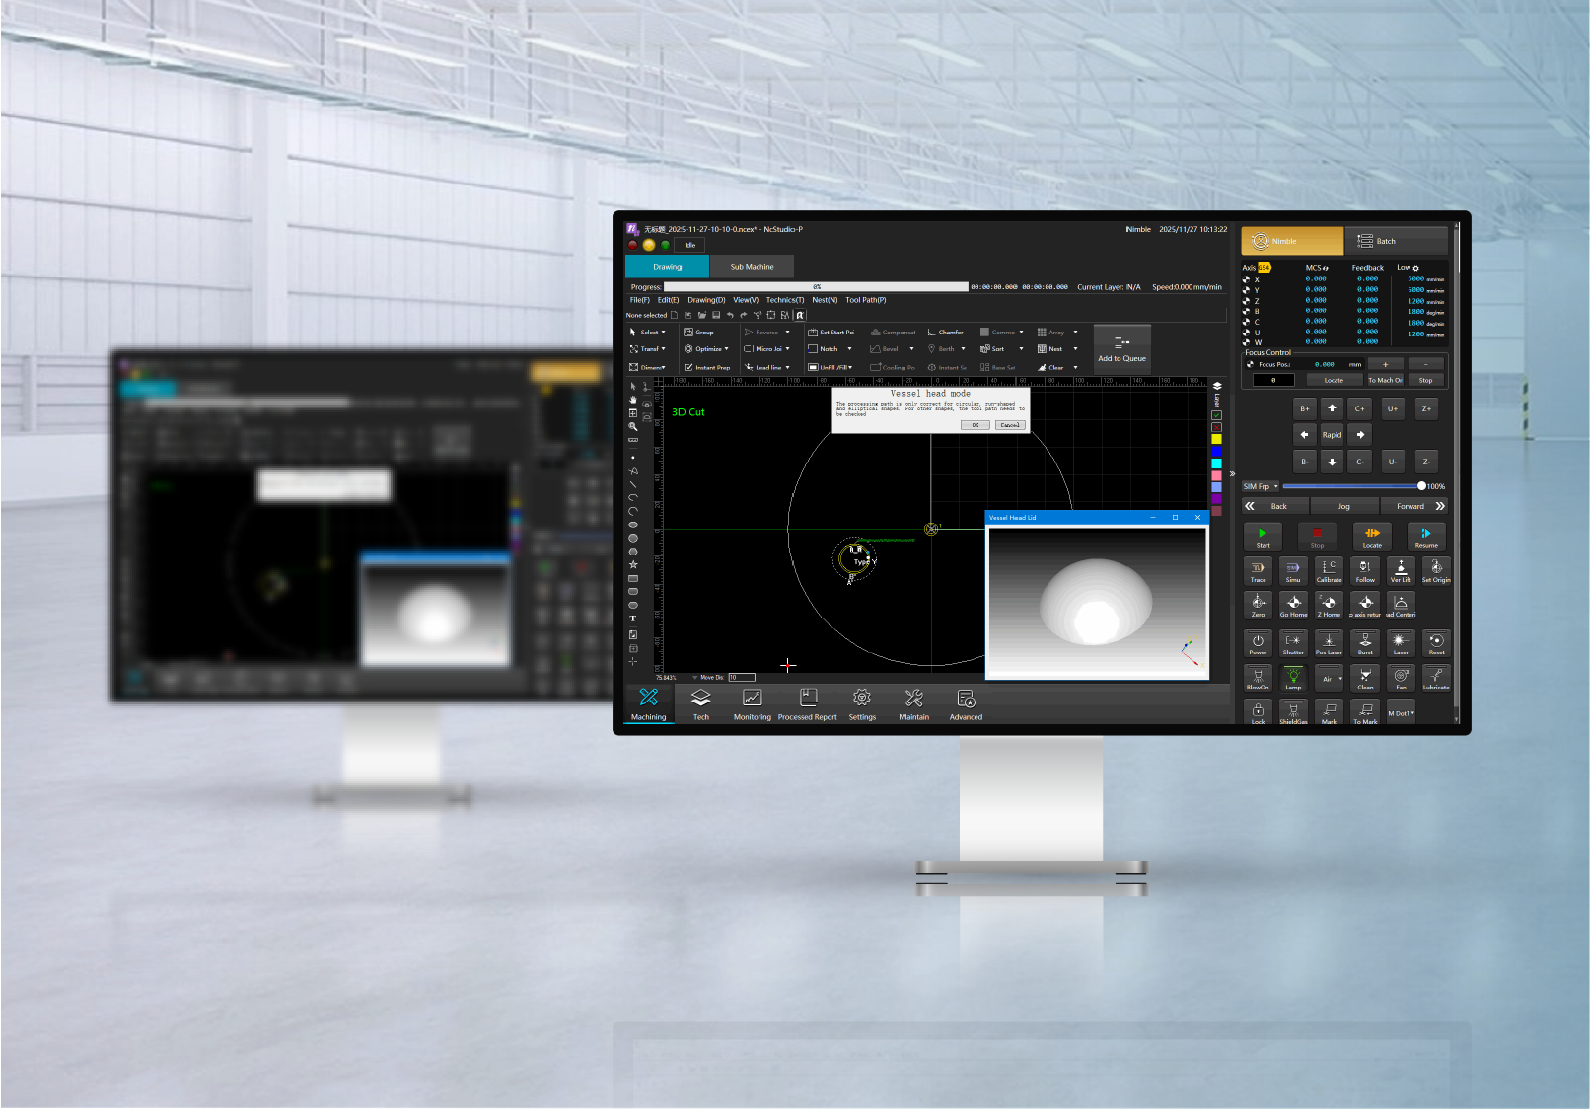Click the Calibrate icon
The width and height of the screenshot is (1590, 1109).
click(x=1329, y=570)
